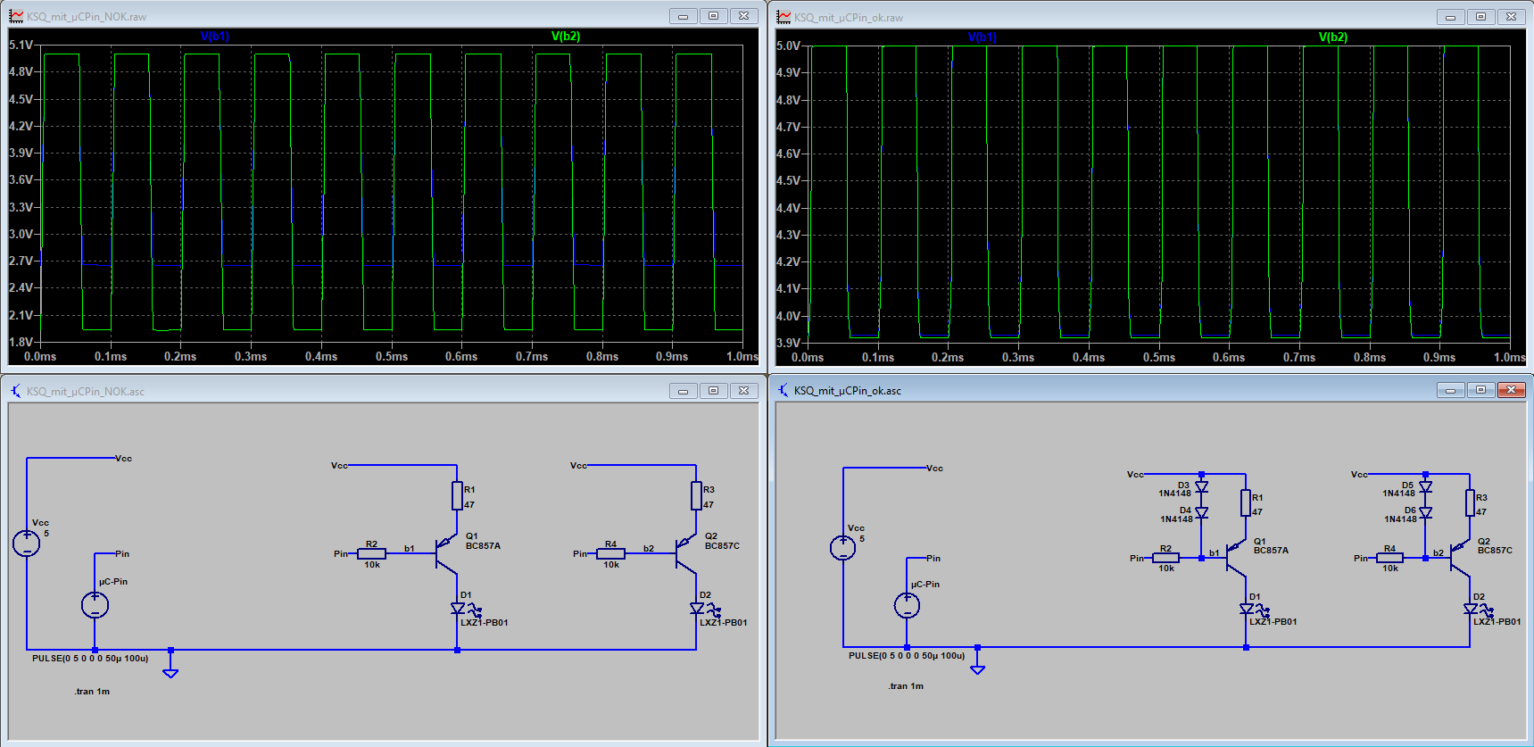Click the b2 net label in NOK.asc schematic
The height and width of the screenshot is (747, 1534).
point(649,549)
